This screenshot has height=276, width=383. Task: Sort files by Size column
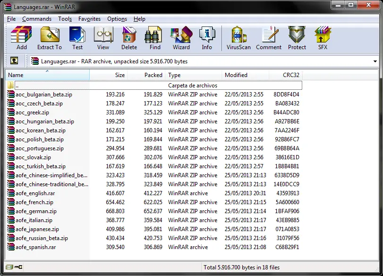pyautogui.click(x=109, y=75)
